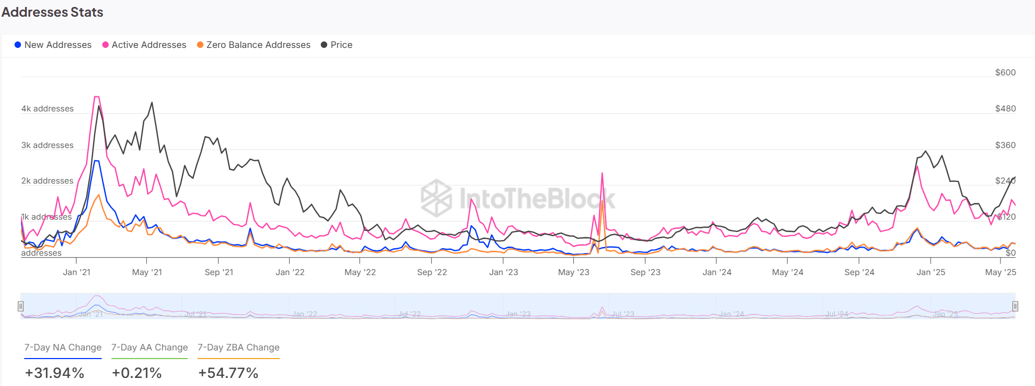Toggle the New Addresses series label
Viewport: 1035px width, 386px height.
pos(58,45)
